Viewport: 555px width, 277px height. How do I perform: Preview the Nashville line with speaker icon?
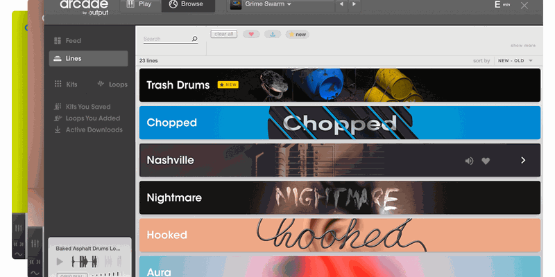[469, 161]
